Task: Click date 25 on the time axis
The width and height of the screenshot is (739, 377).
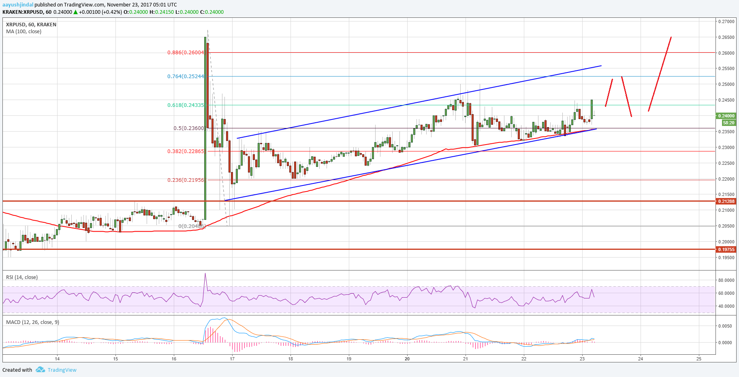Action: (x=699, y=359)
